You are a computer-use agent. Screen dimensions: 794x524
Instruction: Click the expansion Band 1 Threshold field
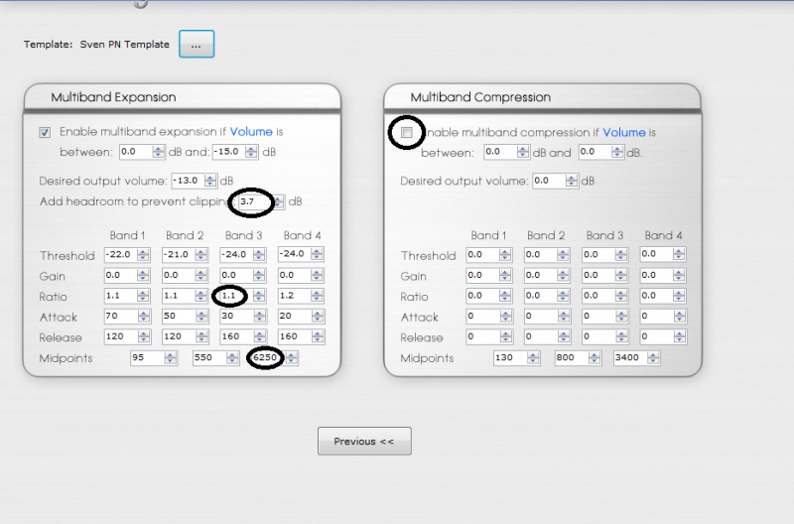pos(119,255)
